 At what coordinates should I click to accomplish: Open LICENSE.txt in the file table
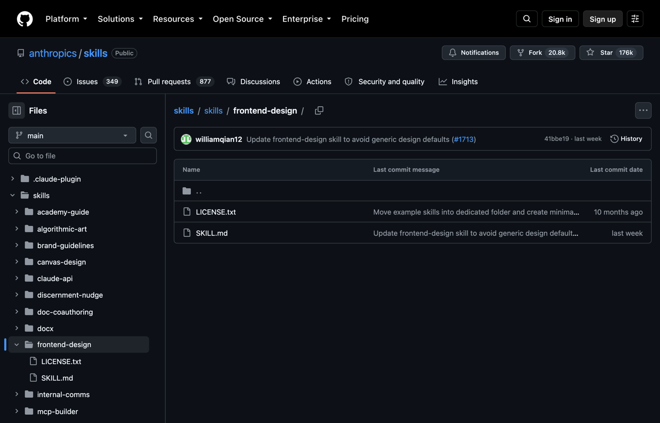click(x=216, y=212)
